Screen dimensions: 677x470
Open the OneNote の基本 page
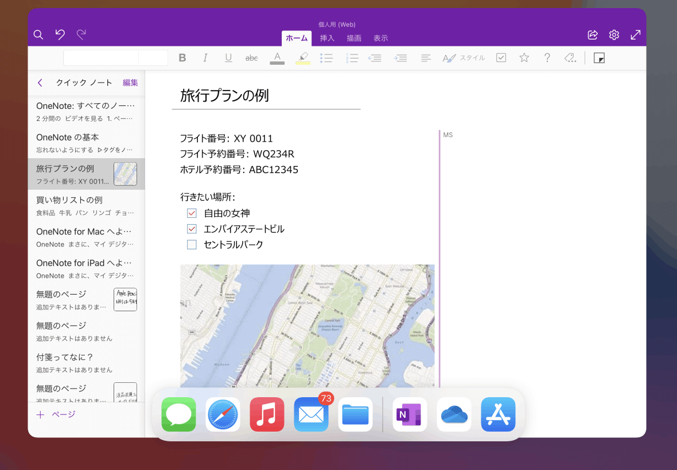pos(87,143)
